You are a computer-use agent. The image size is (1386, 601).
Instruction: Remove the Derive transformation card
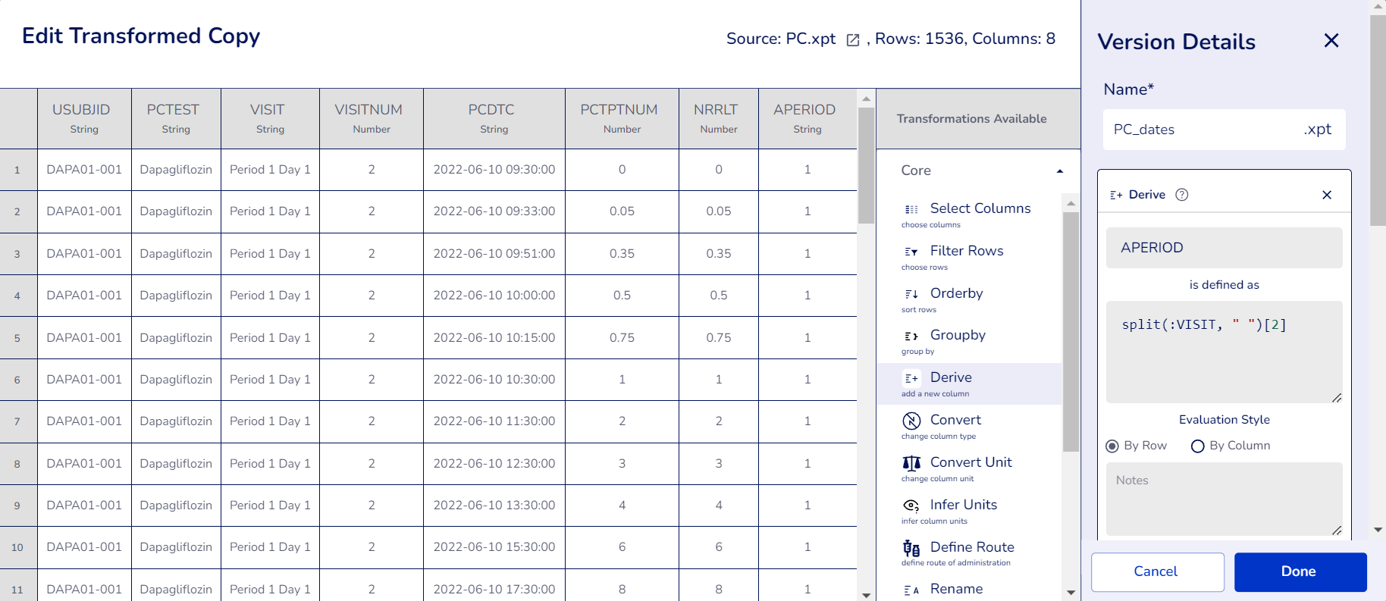coord(1327,195)
